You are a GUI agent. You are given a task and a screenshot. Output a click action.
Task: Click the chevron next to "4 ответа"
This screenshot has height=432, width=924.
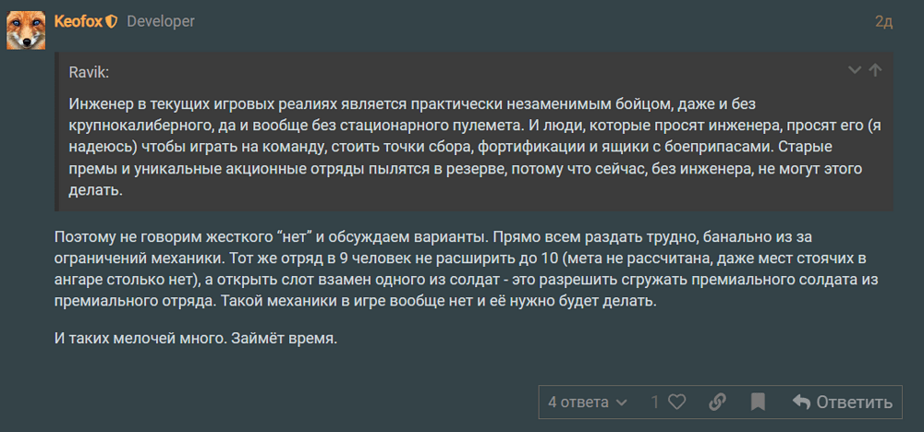click(x=621, y=402)
